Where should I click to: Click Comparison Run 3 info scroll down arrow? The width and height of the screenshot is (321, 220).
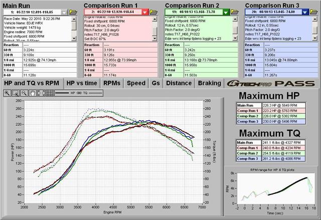click(315, 38)
